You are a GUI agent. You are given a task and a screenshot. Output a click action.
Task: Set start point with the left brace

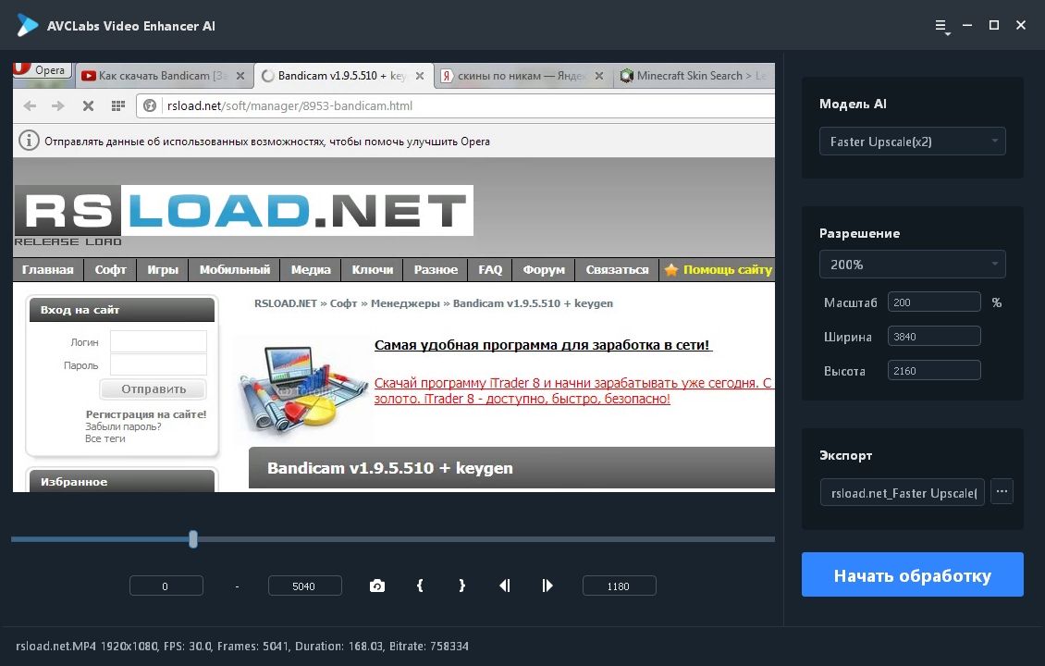click(420, 586)
